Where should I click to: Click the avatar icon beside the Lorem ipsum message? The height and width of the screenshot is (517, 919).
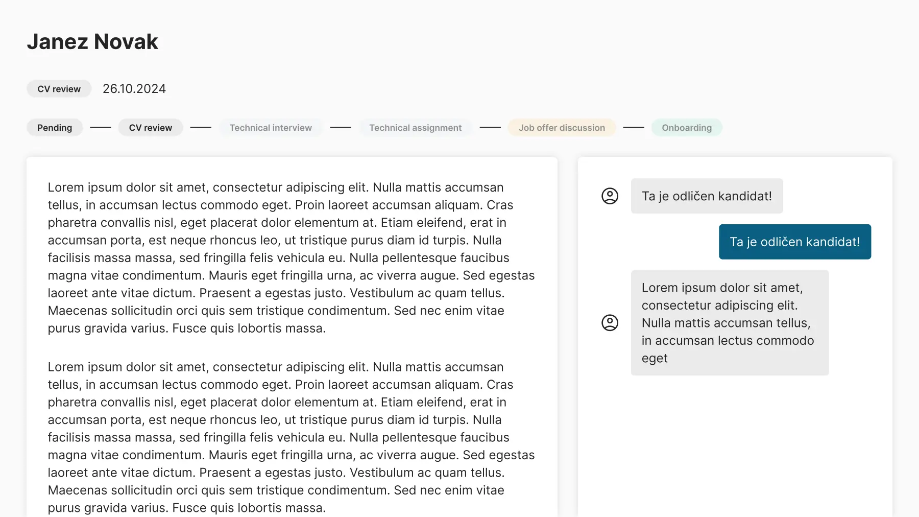610,322
